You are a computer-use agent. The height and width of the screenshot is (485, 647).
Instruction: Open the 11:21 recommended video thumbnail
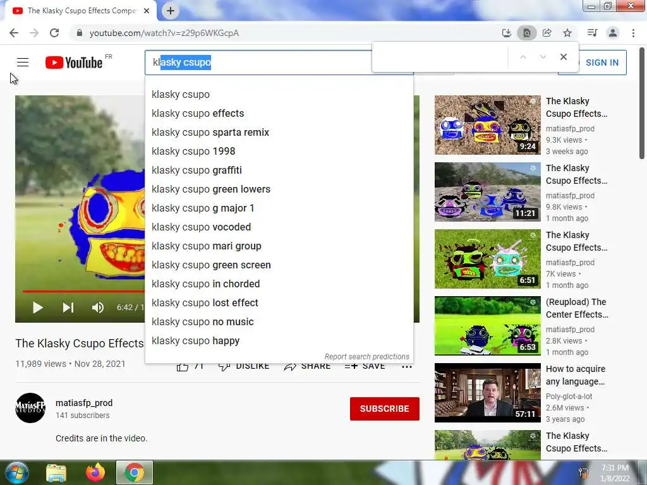coord(487,192)
